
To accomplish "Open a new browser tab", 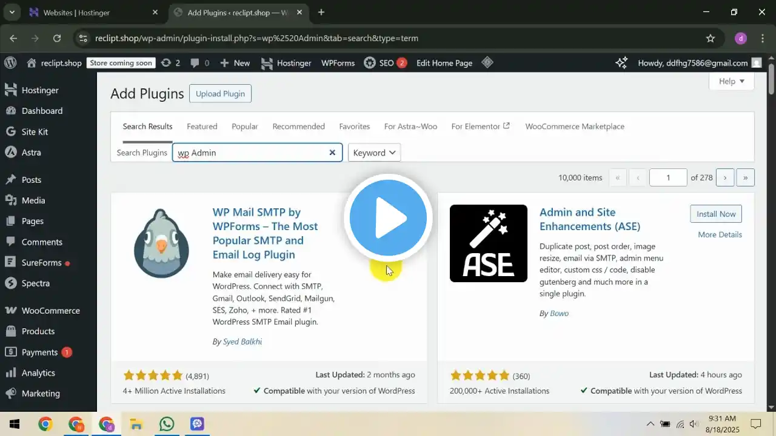I will coord(321,12).
